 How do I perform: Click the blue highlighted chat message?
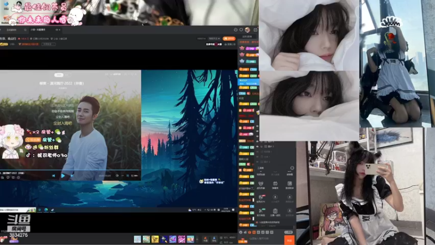coord(248,82)
